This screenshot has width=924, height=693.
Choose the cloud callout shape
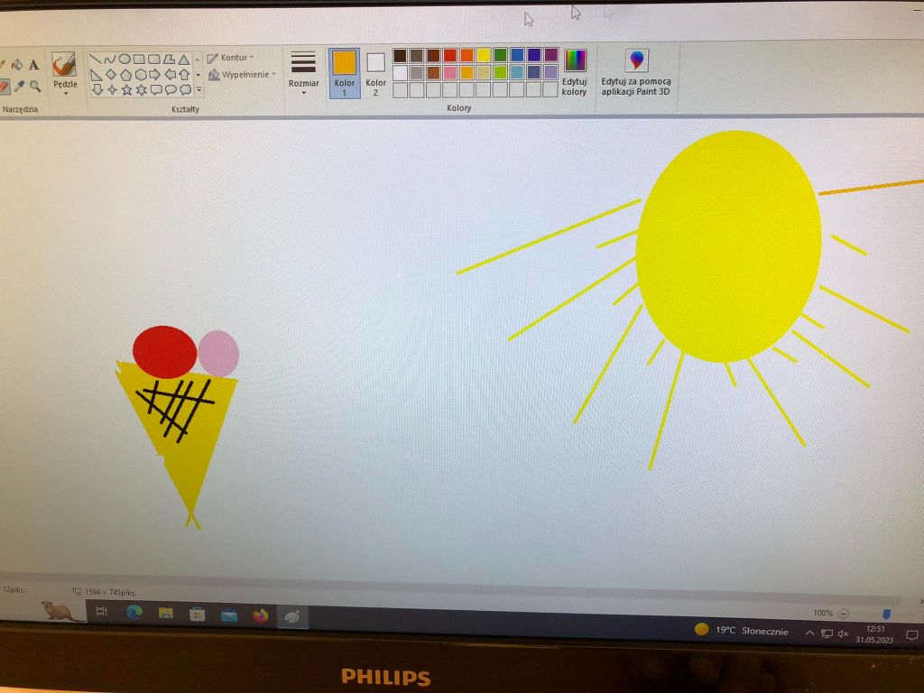pyautogui.click(x=186, y=89)
